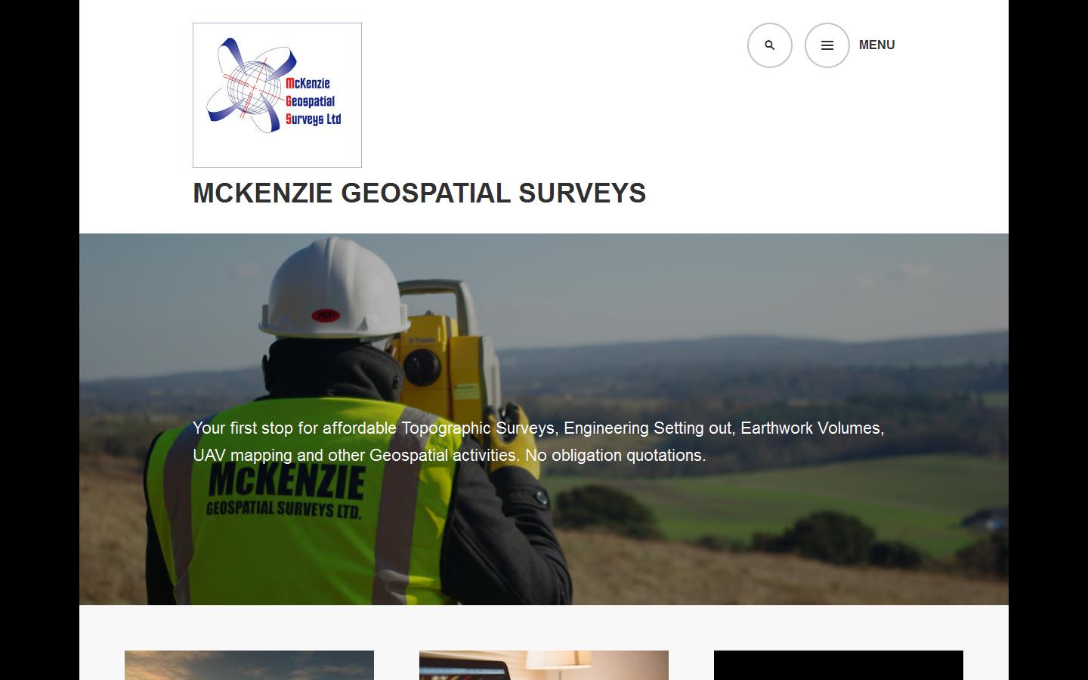Viewport: 1088px width, 680px height.
Task: Click the laptop and lamp thumbnail
Action: click(543, 665)
